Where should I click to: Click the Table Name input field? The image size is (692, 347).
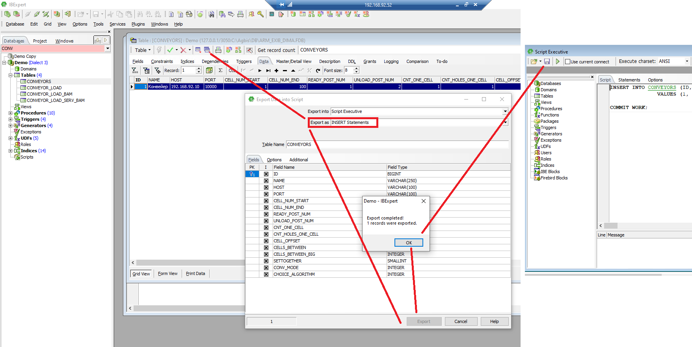tap(397, 144)
